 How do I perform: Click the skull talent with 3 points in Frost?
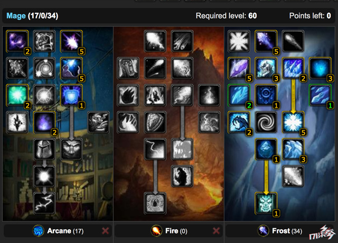[x=266, y=68]
